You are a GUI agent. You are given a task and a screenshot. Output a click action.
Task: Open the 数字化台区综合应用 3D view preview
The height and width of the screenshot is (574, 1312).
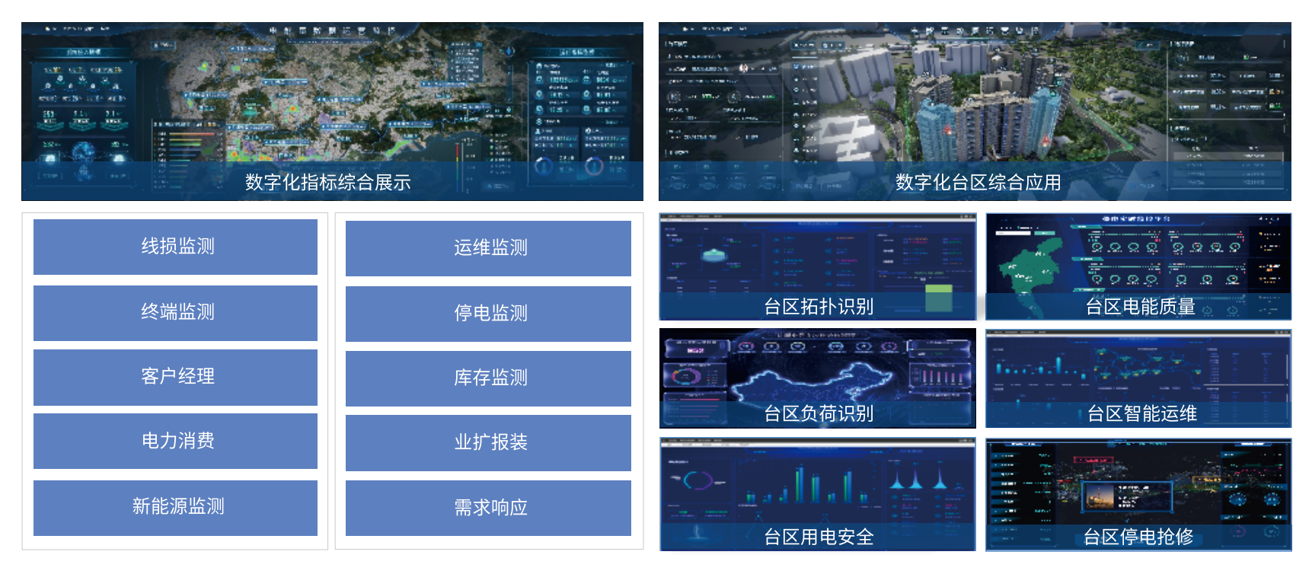point(975,111)
